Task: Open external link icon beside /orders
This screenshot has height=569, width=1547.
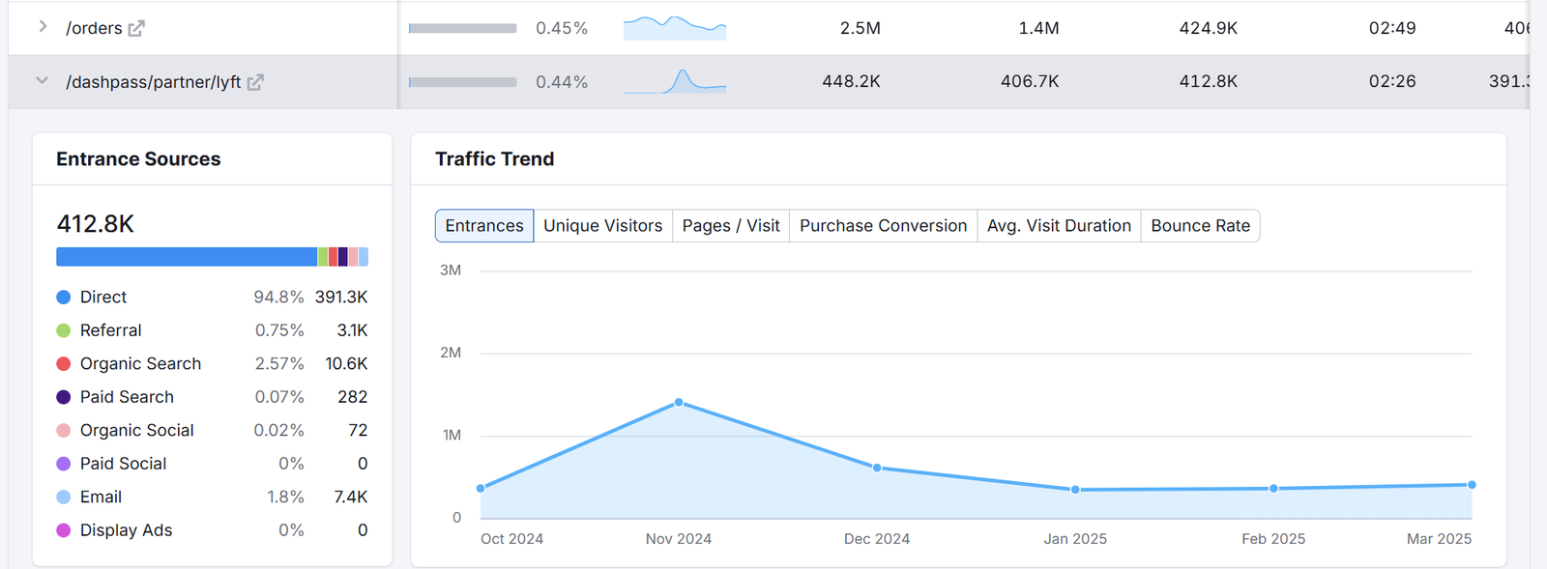Action: point(136,29)
